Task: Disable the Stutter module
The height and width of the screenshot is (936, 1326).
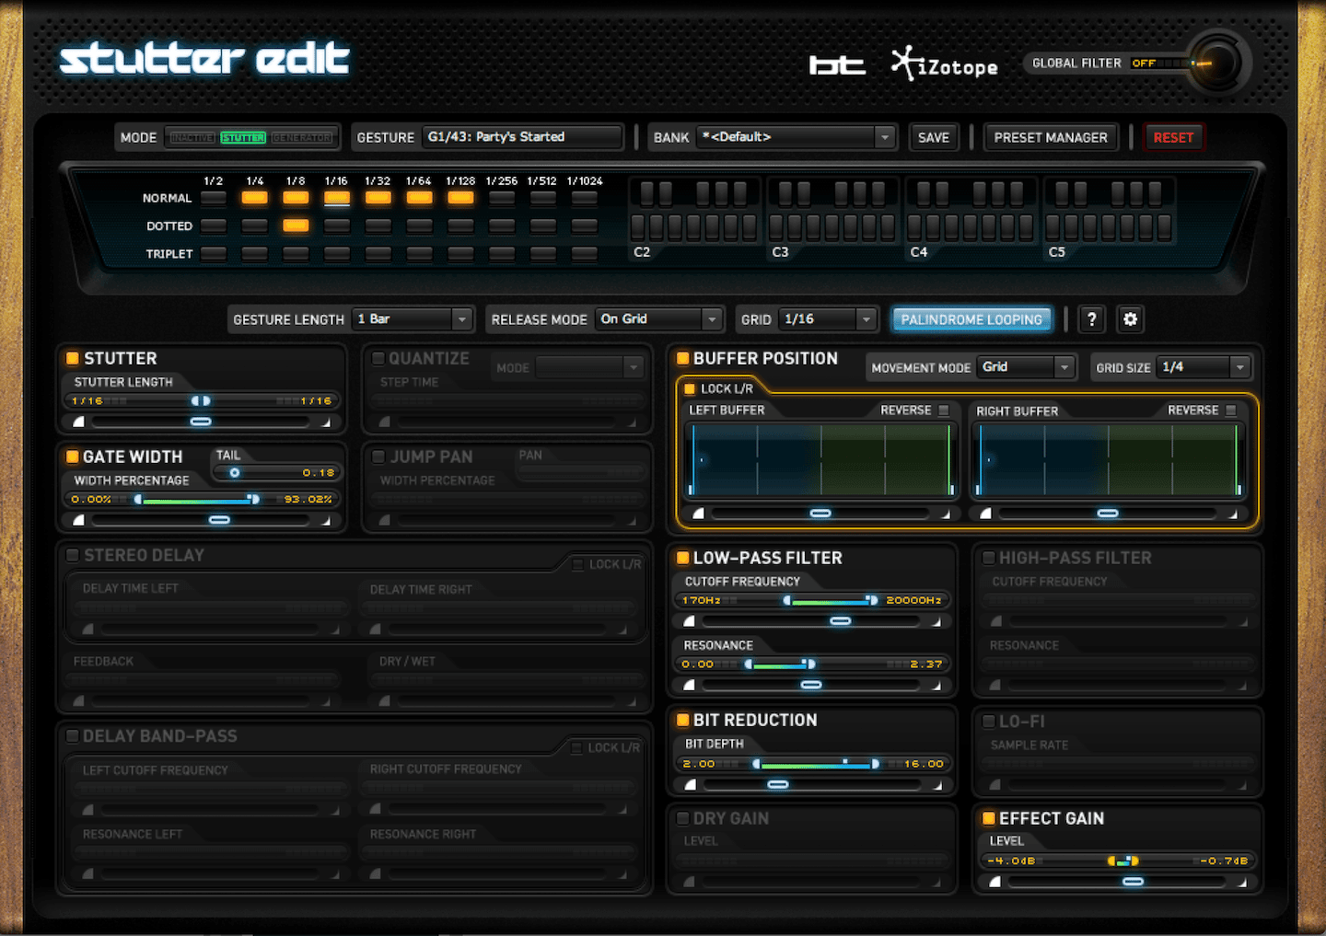Action: (72, 358)
